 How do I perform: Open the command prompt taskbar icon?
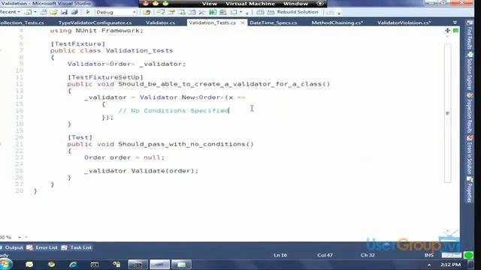click(x=95, y=265)
